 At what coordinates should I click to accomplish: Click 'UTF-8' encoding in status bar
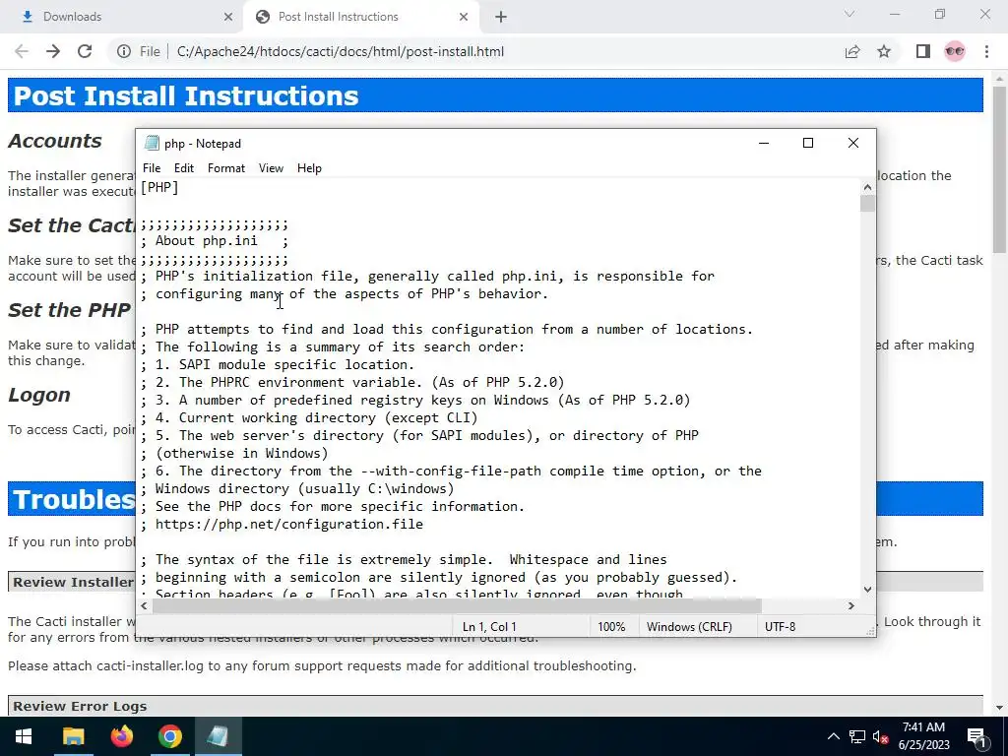pos(780,626)
